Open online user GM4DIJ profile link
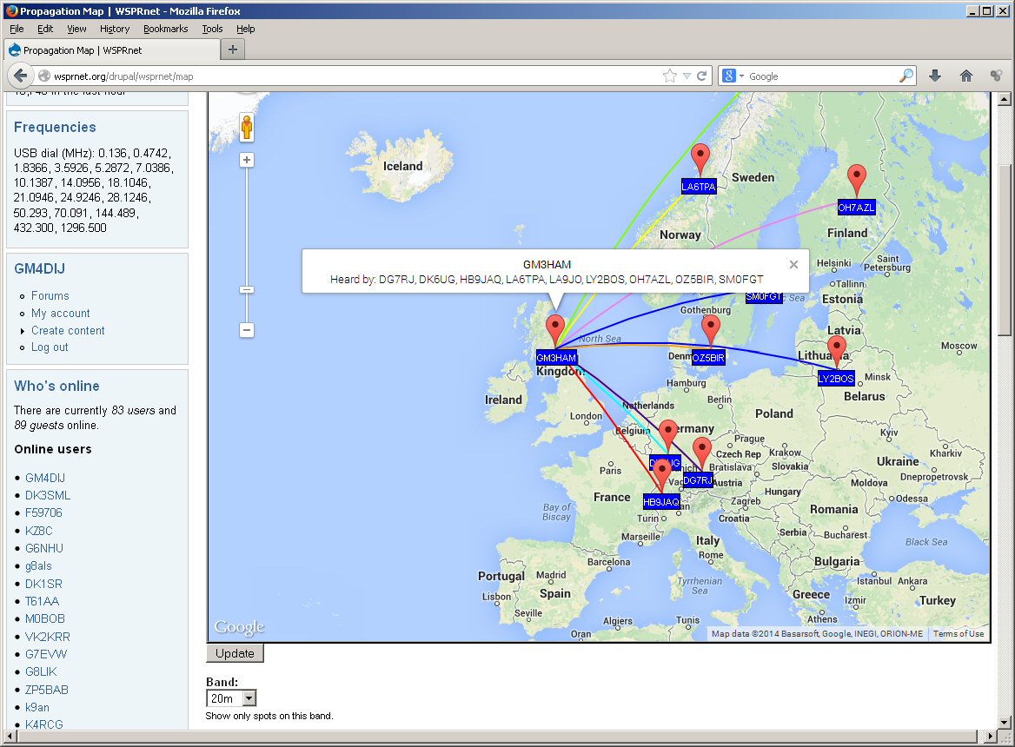 [45, 478]
